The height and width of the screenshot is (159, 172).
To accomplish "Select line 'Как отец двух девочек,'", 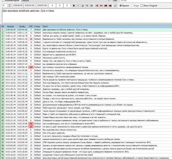I will [54, 133].
